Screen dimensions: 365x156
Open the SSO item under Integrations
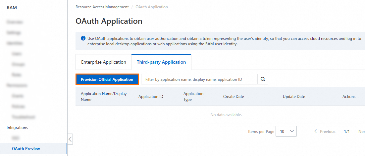pos(16,138)
